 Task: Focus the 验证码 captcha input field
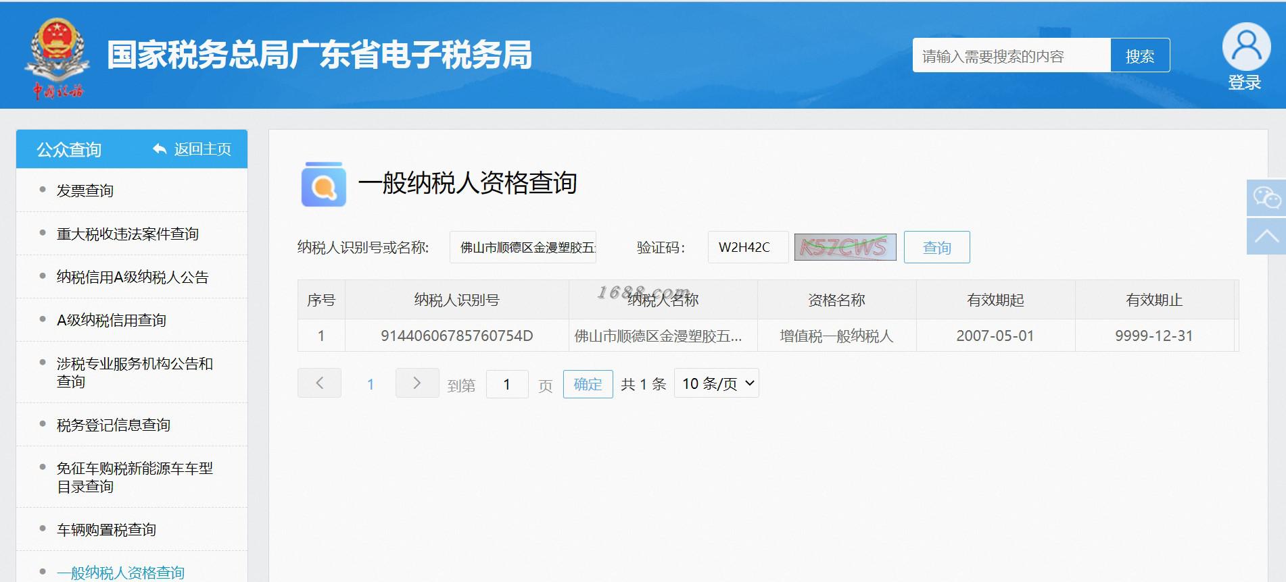pyautogui.click(x=748, y=247)
